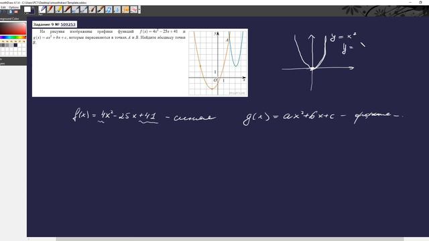Choose the light blue water-drop tool

(117, 10)
